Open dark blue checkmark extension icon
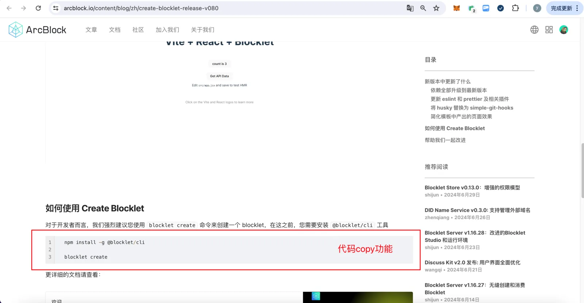This screenshot has width=584, height=303. [x=500, y=8]
